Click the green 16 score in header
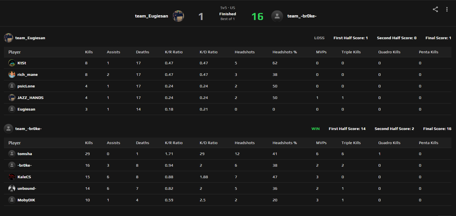Viewport: 456px width, 216px height. click(x=257, y=17)
